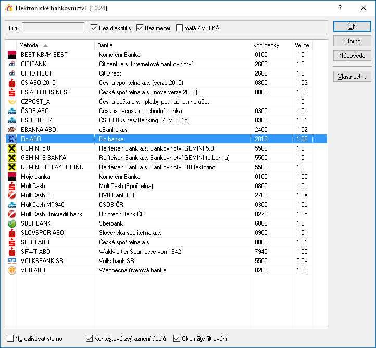The image size is (376, 348).
Task: Click the Citi icon beside CITIBANK
Action: 12,64
